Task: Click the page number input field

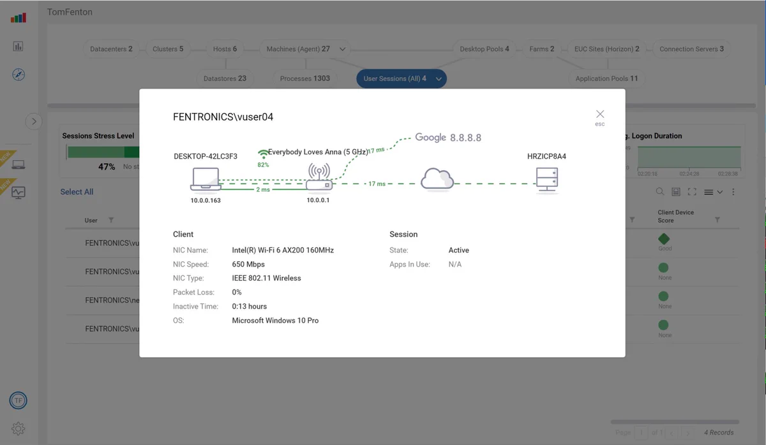Action: coord(642,433)
